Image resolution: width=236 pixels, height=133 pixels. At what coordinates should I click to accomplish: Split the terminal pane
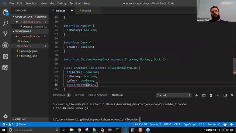[204, 95]
